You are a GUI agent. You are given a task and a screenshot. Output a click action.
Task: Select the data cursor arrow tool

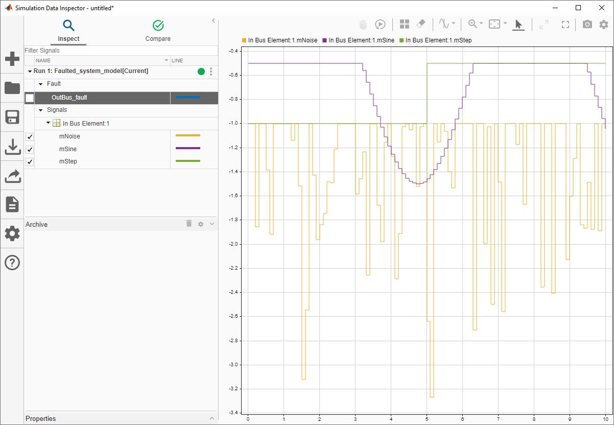click(518, 24)
